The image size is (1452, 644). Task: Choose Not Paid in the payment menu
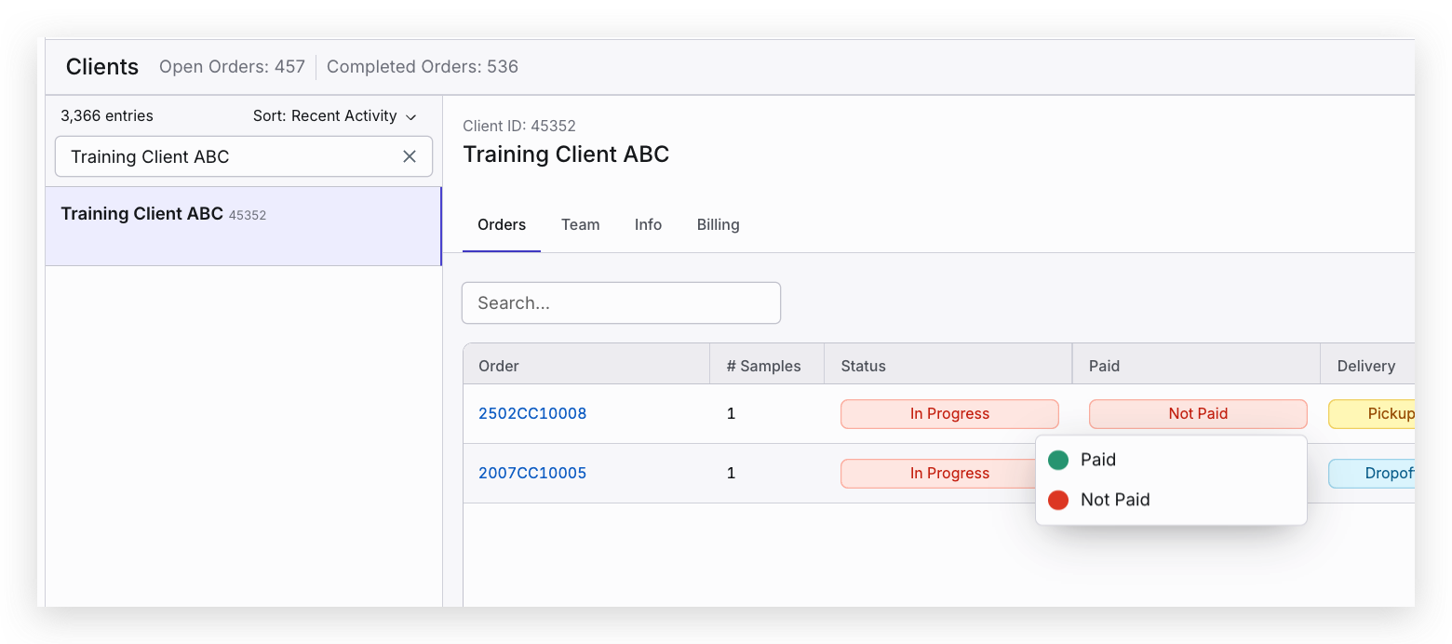click(x=1171, y=500)
